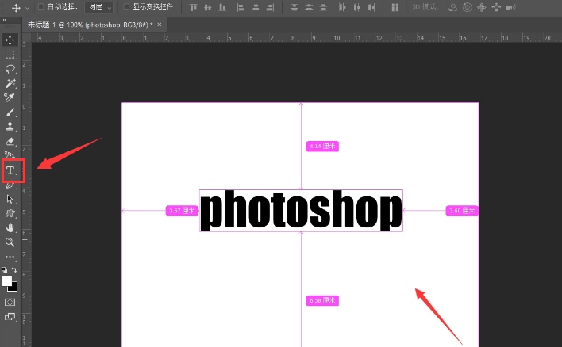Click the photoshop text on canvas
The height and width of the screenshot is (347, 562).
pos(300,212)
